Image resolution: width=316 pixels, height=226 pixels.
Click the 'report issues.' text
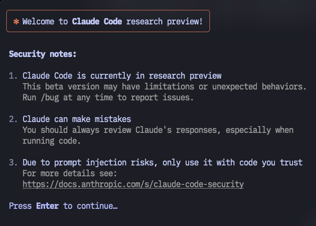point(162,98)
